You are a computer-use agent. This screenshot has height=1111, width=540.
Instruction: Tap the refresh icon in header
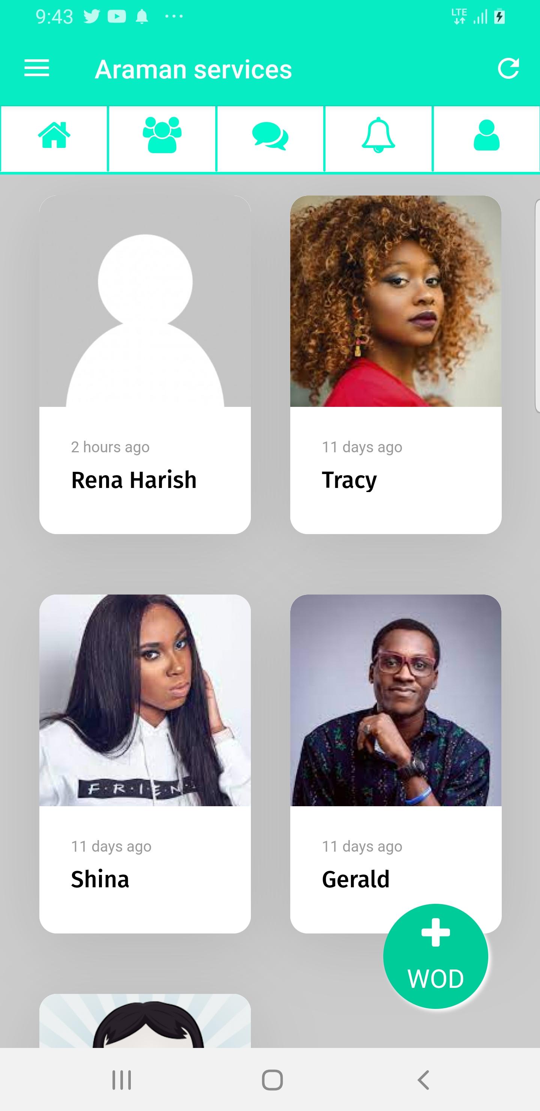(508, 69)
